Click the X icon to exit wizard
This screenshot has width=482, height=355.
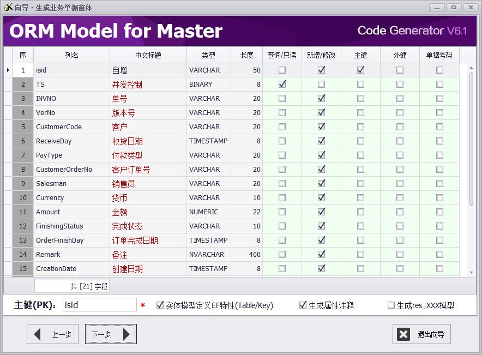point(403,334)
